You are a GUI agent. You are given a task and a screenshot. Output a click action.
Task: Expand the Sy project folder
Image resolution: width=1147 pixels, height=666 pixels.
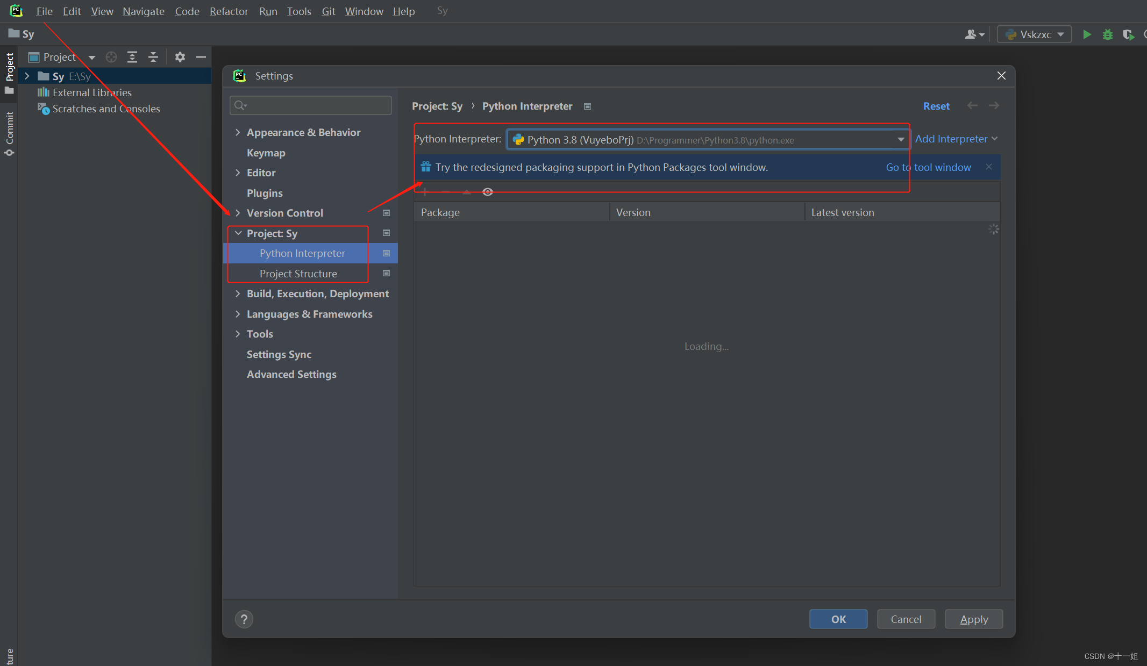click(x=27, y=76)
